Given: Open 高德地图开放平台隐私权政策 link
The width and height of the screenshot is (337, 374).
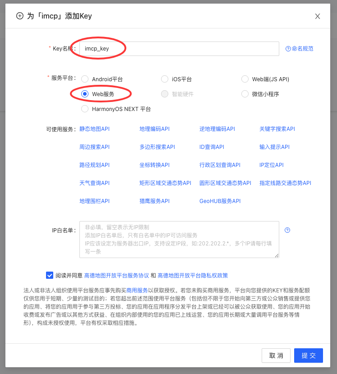Looking at the screenshot, I should (193, 276).
